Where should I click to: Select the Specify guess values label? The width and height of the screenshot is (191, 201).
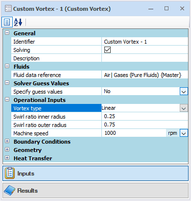(56, 92)
